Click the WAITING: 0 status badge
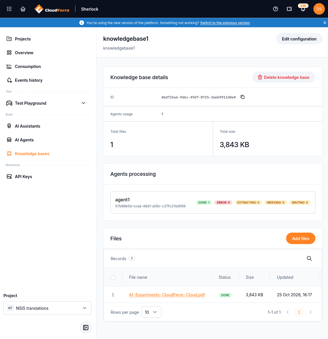 [300, 202]
